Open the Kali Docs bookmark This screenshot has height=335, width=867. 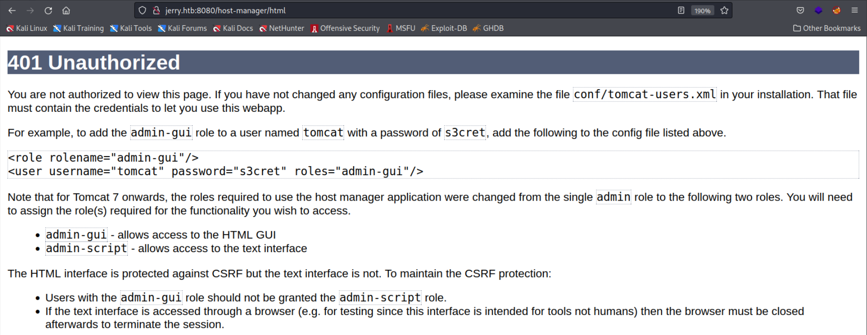pos(233,28)
